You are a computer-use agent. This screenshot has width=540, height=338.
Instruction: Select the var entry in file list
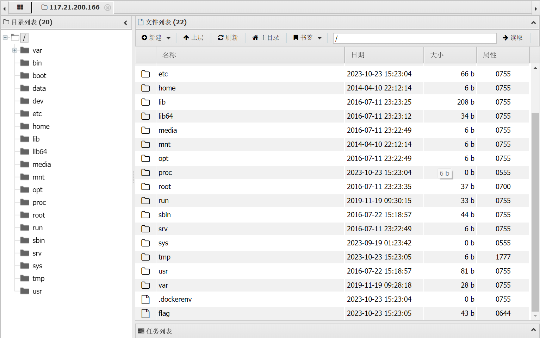[x=163, y=285]
